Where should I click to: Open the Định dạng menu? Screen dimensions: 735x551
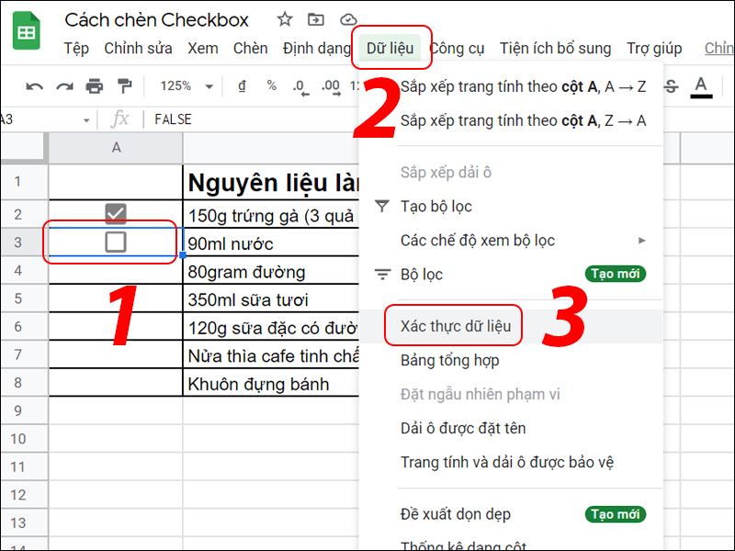pyautogui.click(x=316, y=49)
